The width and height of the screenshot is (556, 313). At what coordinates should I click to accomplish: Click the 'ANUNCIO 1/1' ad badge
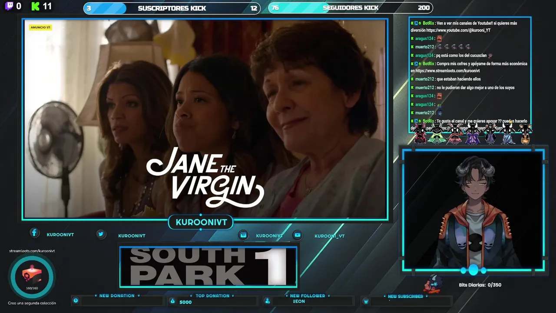point(41,27)
